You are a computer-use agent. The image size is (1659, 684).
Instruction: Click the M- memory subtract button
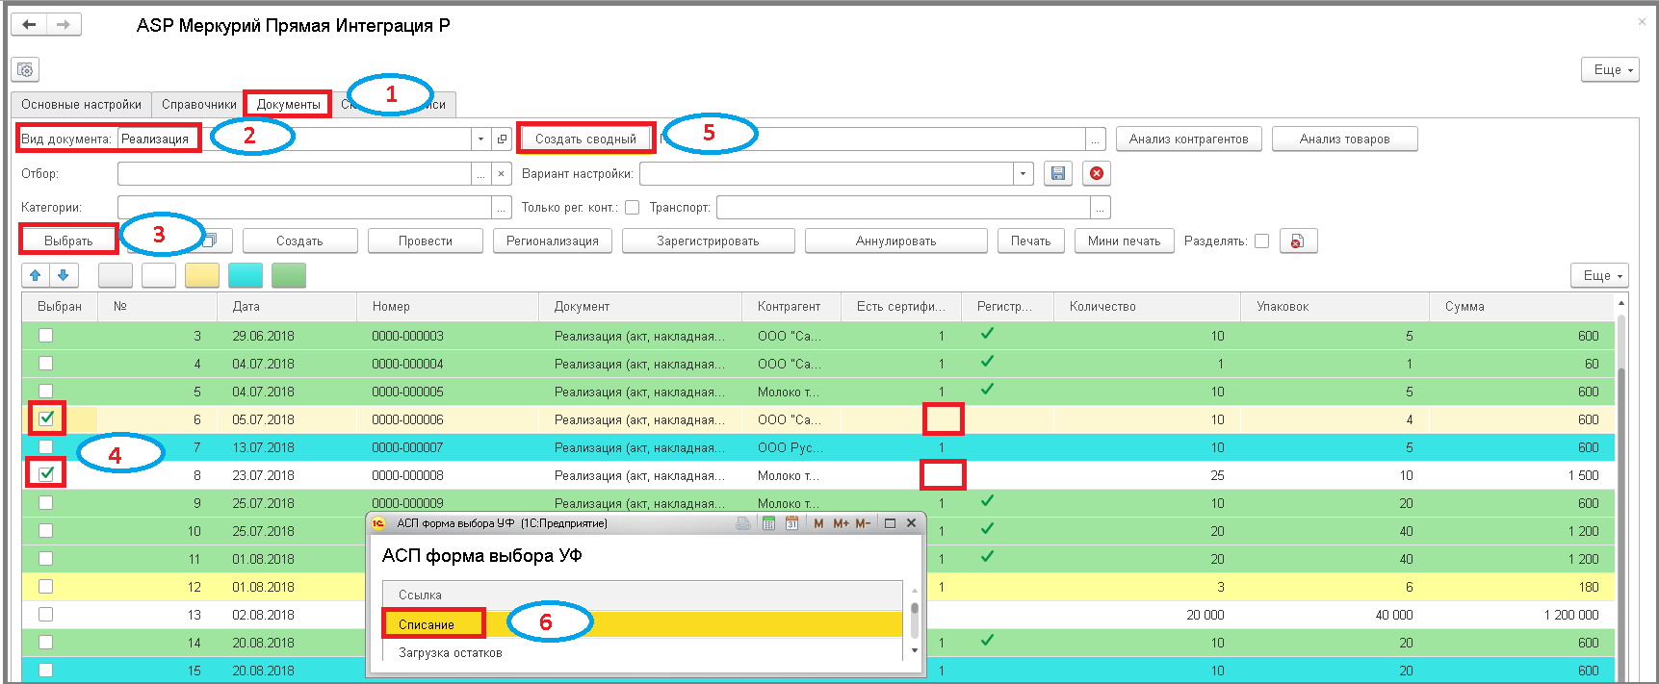pos(863,523)
